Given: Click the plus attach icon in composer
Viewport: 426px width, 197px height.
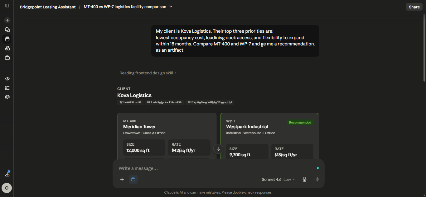Looking at the screenshot, I should tap(122, 179).
